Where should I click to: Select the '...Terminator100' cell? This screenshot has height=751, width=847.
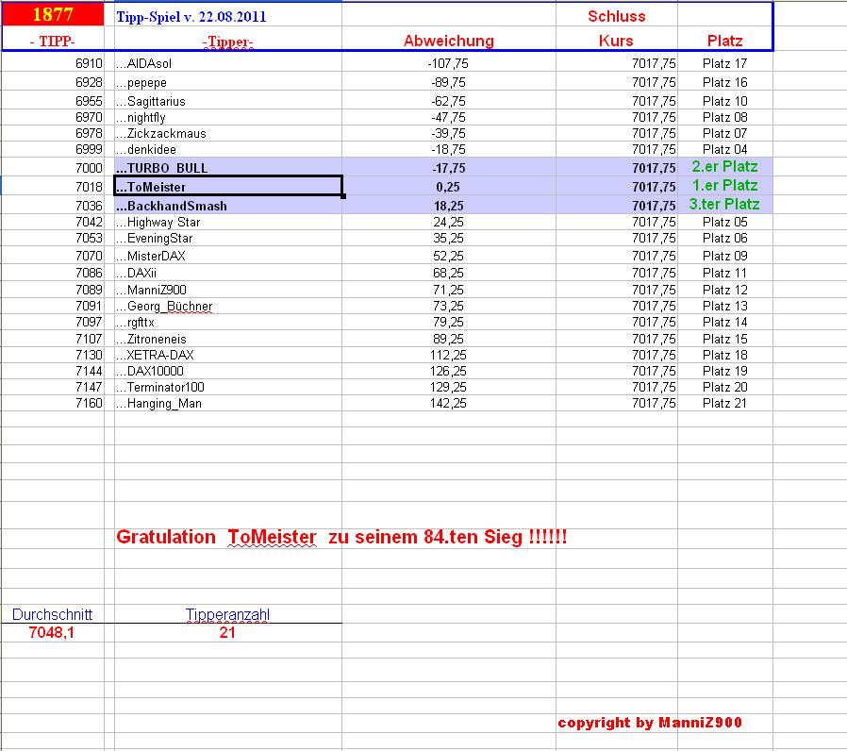click(x=228, y=388)
